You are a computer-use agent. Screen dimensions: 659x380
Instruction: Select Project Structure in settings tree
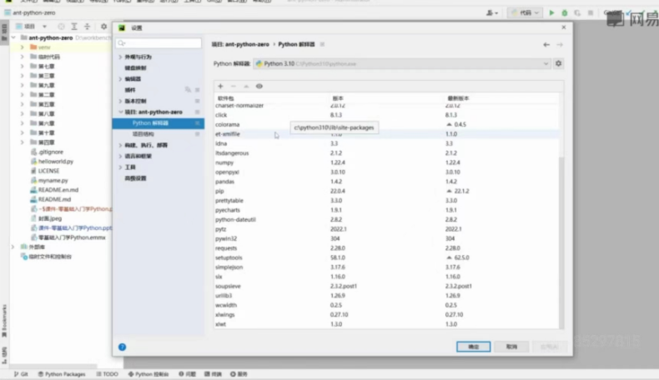pyautogui.click(x=158, y=134)
